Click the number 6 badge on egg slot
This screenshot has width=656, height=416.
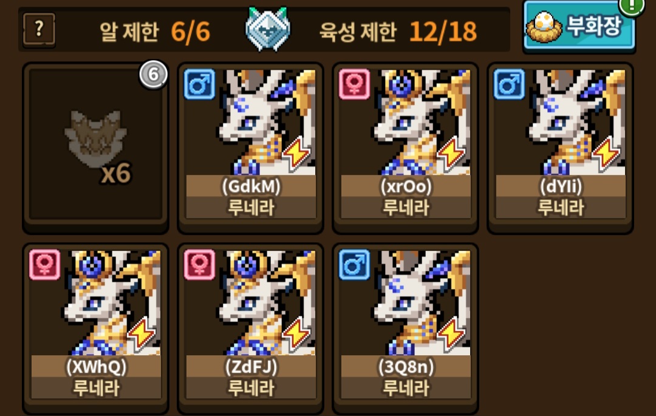click(153, 75)
